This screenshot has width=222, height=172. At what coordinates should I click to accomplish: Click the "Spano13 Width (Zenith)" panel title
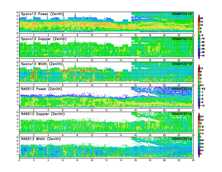click(42, 64)
